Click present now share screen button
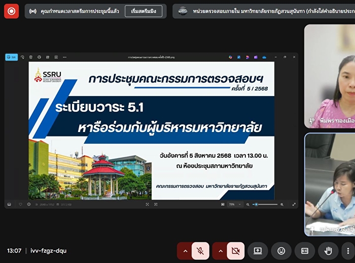Viewport: 355px width, 263px height. point(258,251)
